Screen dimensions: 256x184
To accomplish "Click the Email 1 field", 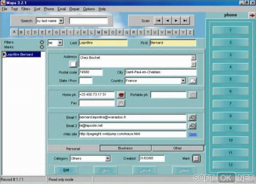I will [133, 117].
